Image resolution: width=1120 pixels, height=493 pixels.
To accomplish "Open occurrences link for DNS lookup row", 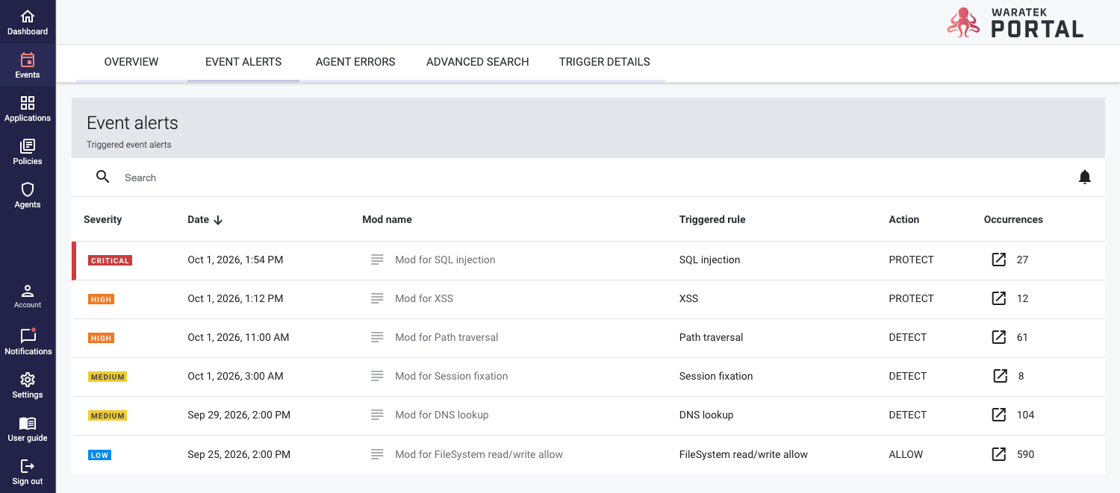I will pyautogui.click(x=998, y=415).
